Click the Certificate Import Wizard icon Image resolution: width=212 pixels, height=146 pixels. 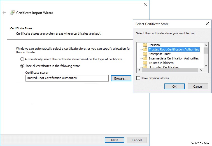pos(13,13)
